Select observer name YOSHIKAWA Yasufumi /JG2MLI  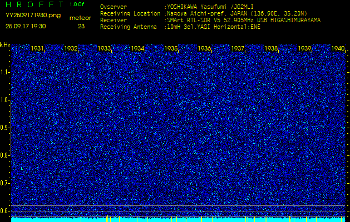210,7
